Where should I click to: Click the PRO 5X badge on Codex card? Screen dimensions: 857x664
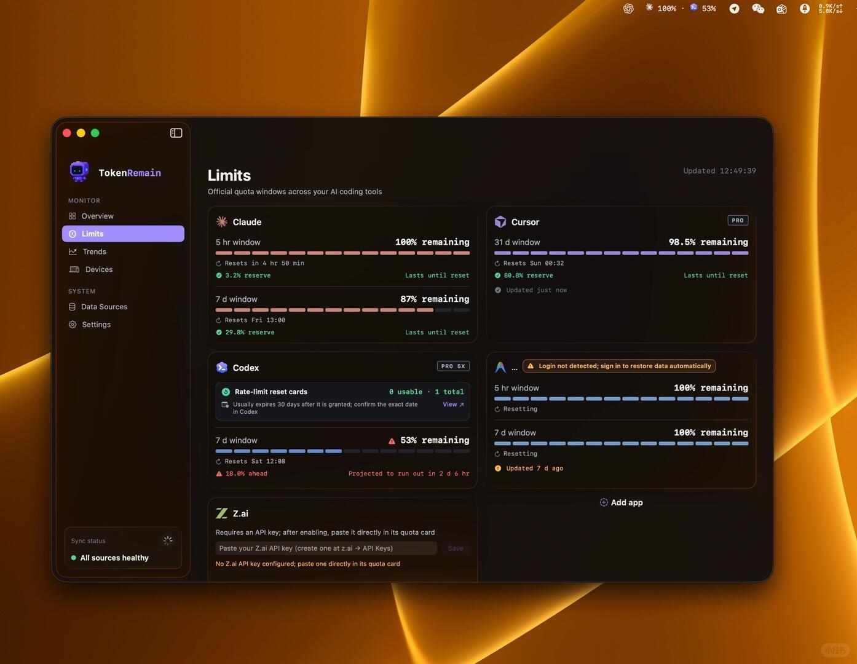point(453,366)
